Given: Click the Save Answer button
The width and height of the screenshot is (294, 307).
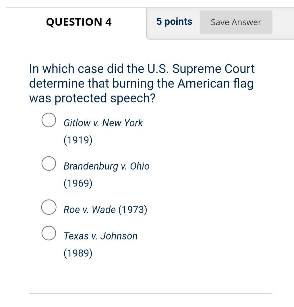Looking at the screenshot, I should point(236,22).
